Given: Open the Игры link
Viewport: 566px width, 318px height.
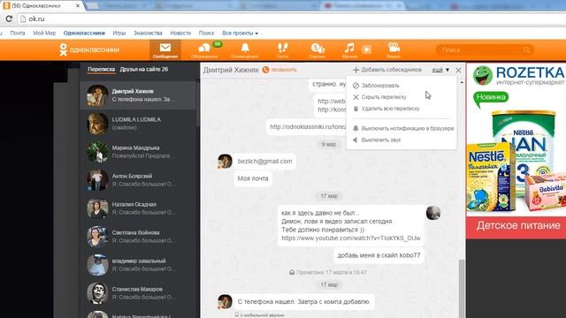Looking at the screenshot, I should point(119,33).
